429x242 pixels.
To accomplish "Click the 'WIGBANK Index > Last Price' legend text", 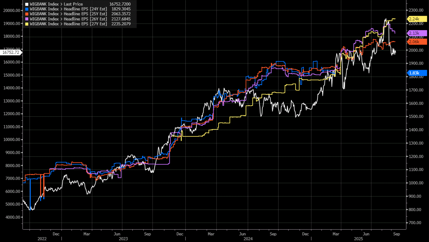I will coord(56,4).
